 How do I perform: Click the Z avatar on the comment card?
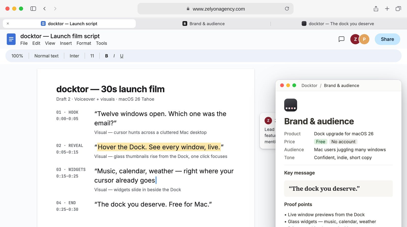(268, 121)
